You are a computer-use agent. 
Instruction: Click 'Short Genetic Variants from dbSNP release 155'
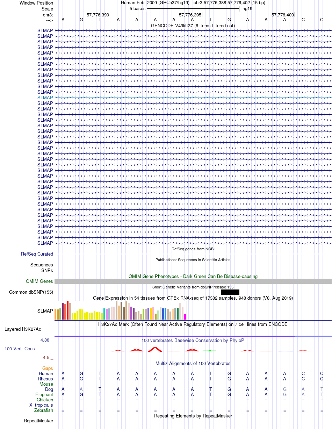[193, 287]
